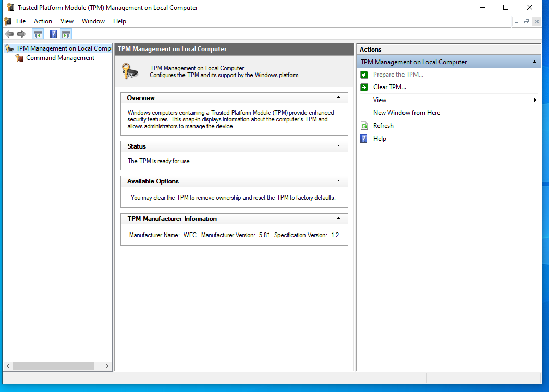Click the green arrow icon beside Clear TPM
This screenshot has width=549, height=392.
[x=364, y=87]
